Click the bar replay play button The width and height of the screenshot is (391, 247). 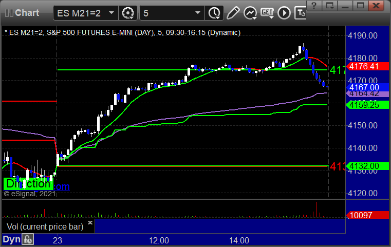tap(284, 13)
